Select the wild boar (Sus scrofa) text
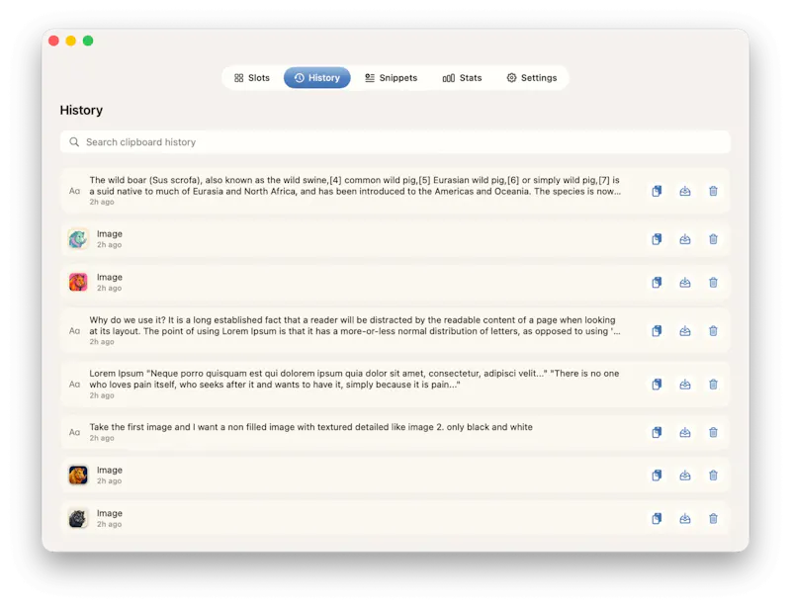The height and width of the screenshot is (607, 791). pos(355,186)
